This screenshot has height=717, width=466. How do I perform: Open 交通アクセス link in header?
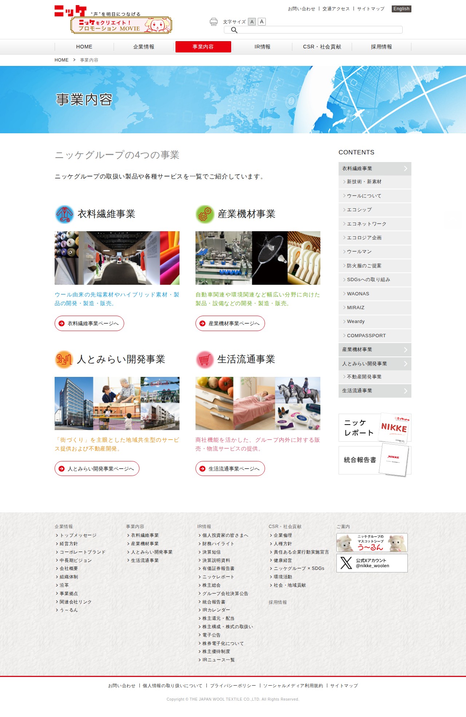tap(336, 9)
